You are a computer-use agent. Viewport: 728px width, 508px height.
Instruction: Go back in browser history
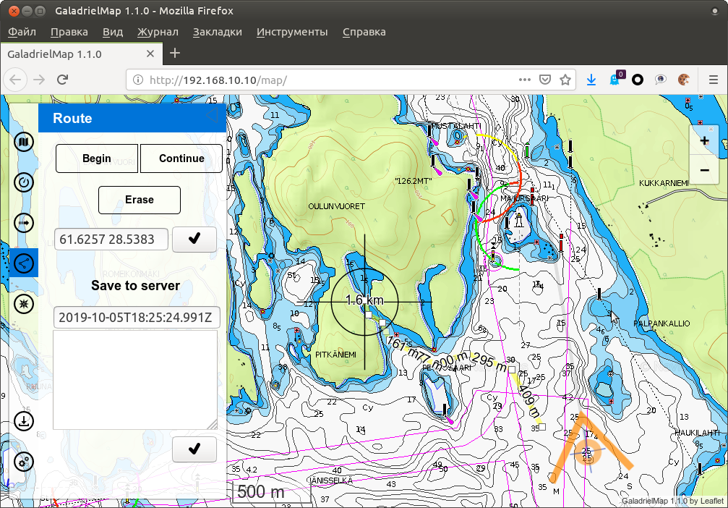tap(15, 80)
